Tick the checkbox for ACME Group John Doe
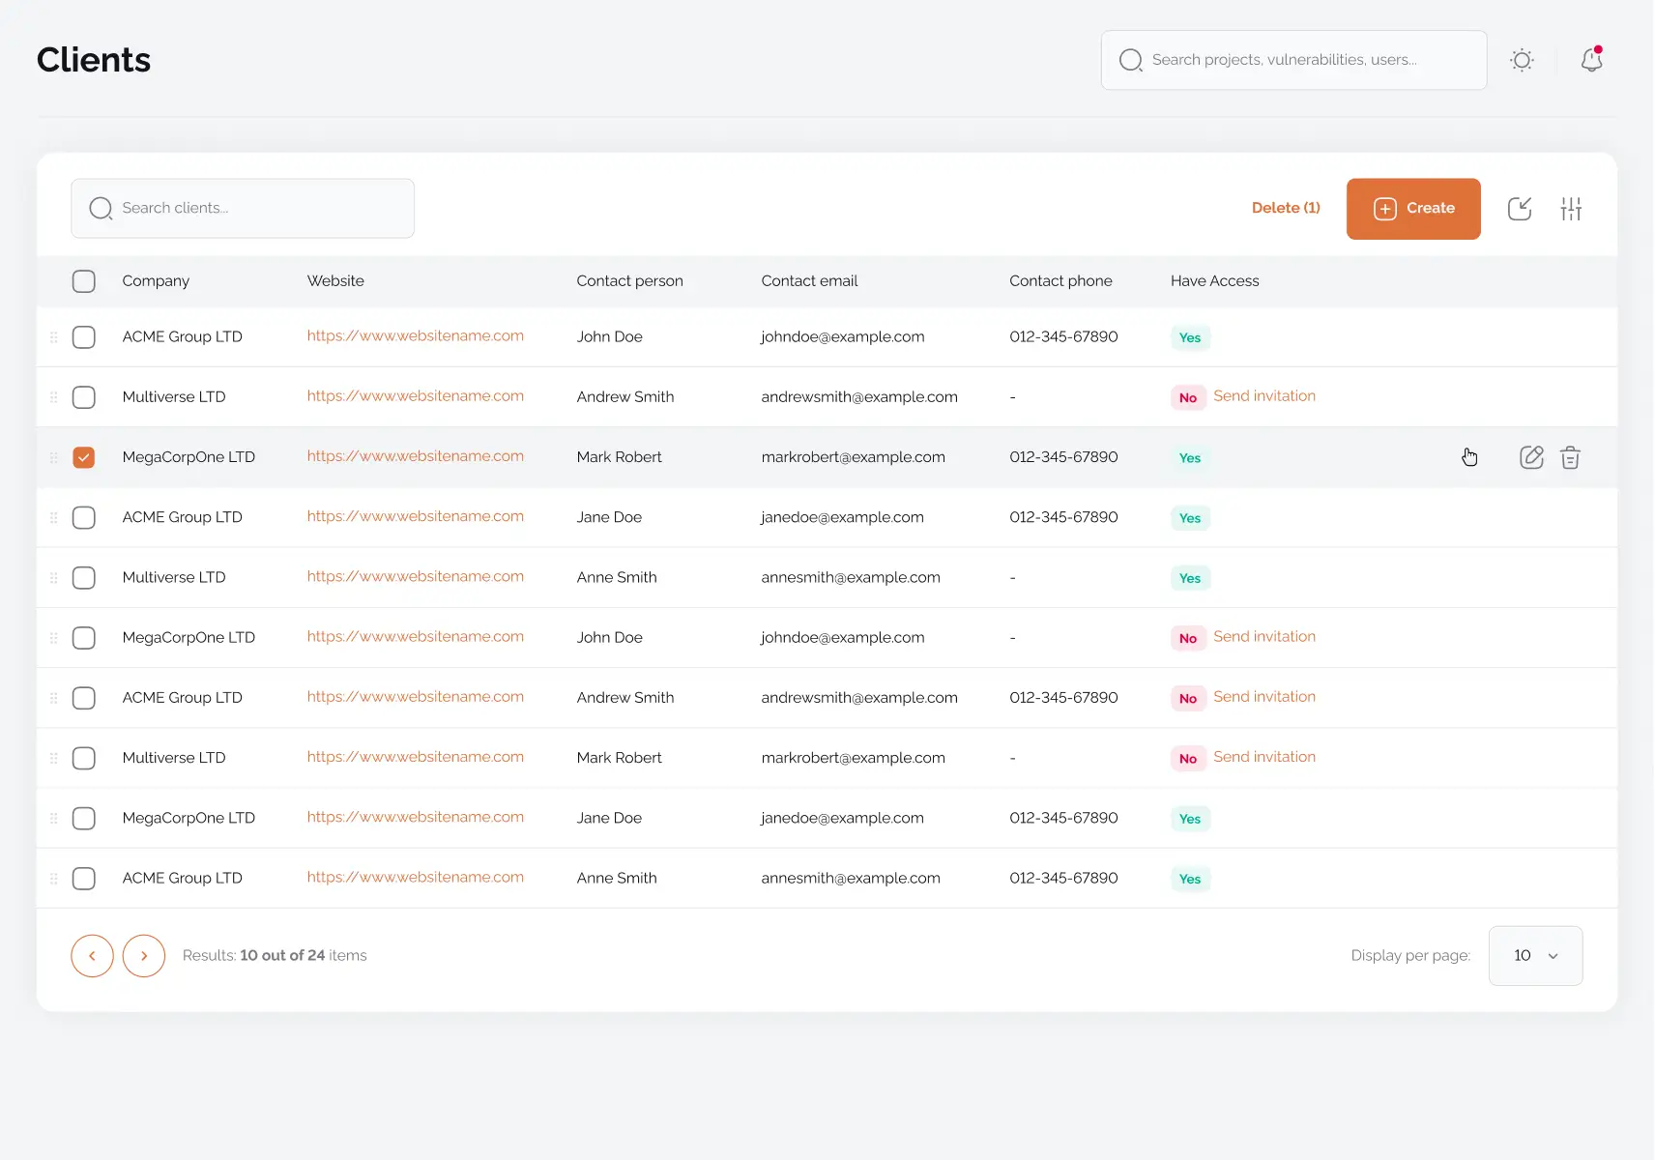The width and height of the screenshot is (1655, 1160). pos(84,337)
